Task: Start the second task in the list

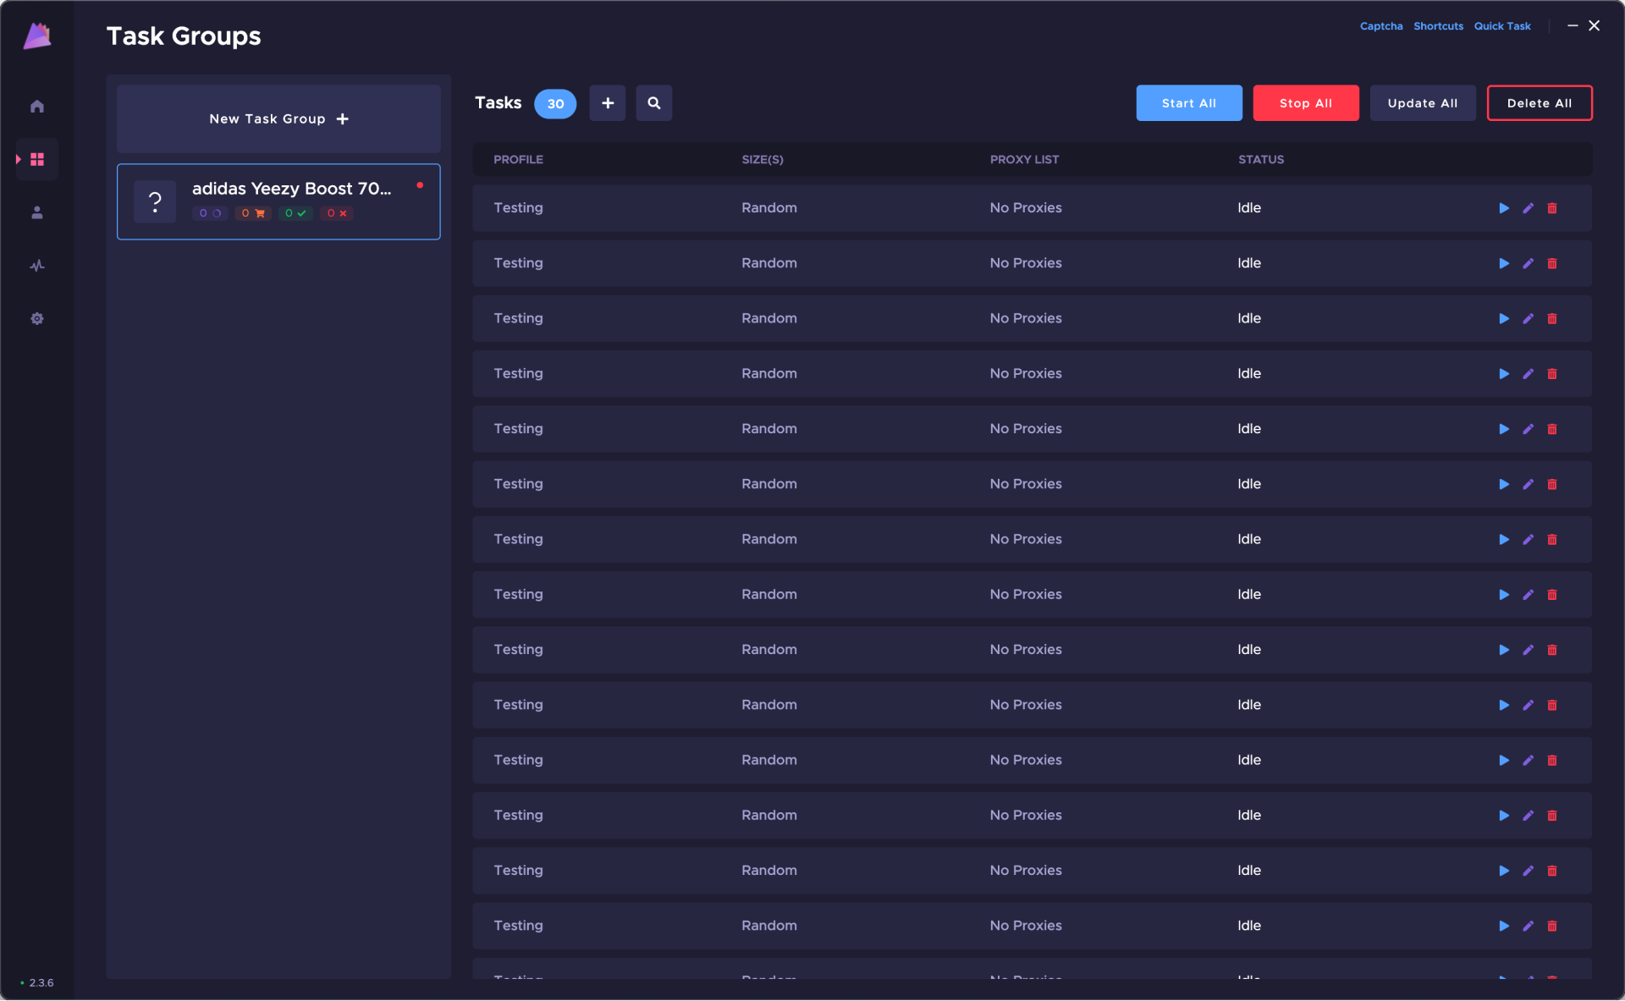Action: pos(1503,263)
